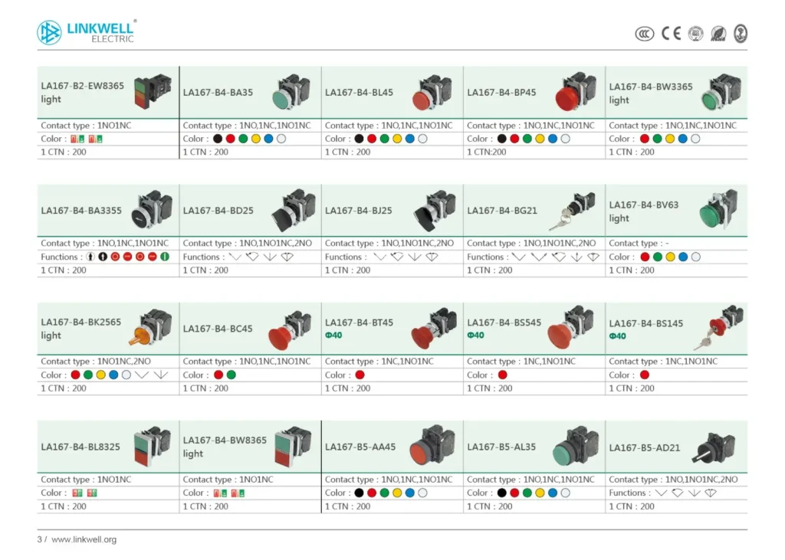
Task: Select the red color dot for LA167-B4-BS545
Action: [x=503, y=375]
